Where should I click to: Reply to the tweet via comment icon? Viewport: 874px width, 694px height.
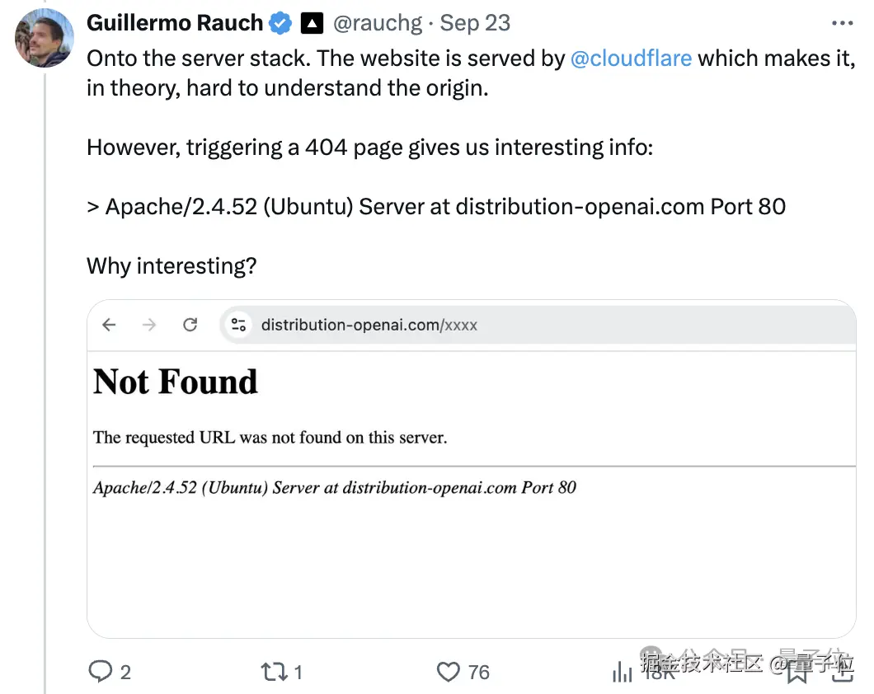tap(101, 671)
